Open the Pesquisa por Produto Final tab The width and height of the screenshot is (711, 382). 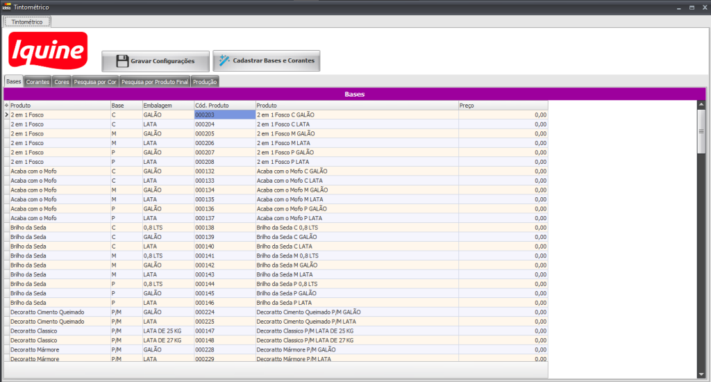155,82
